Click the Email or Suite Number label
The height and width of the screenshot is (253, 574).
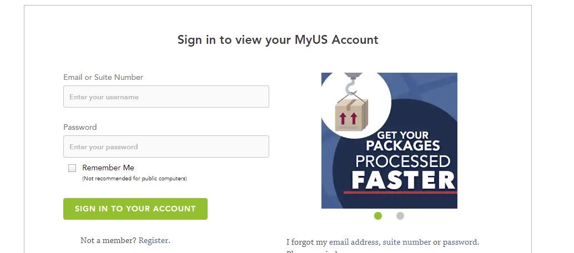[x=103, y=77]
